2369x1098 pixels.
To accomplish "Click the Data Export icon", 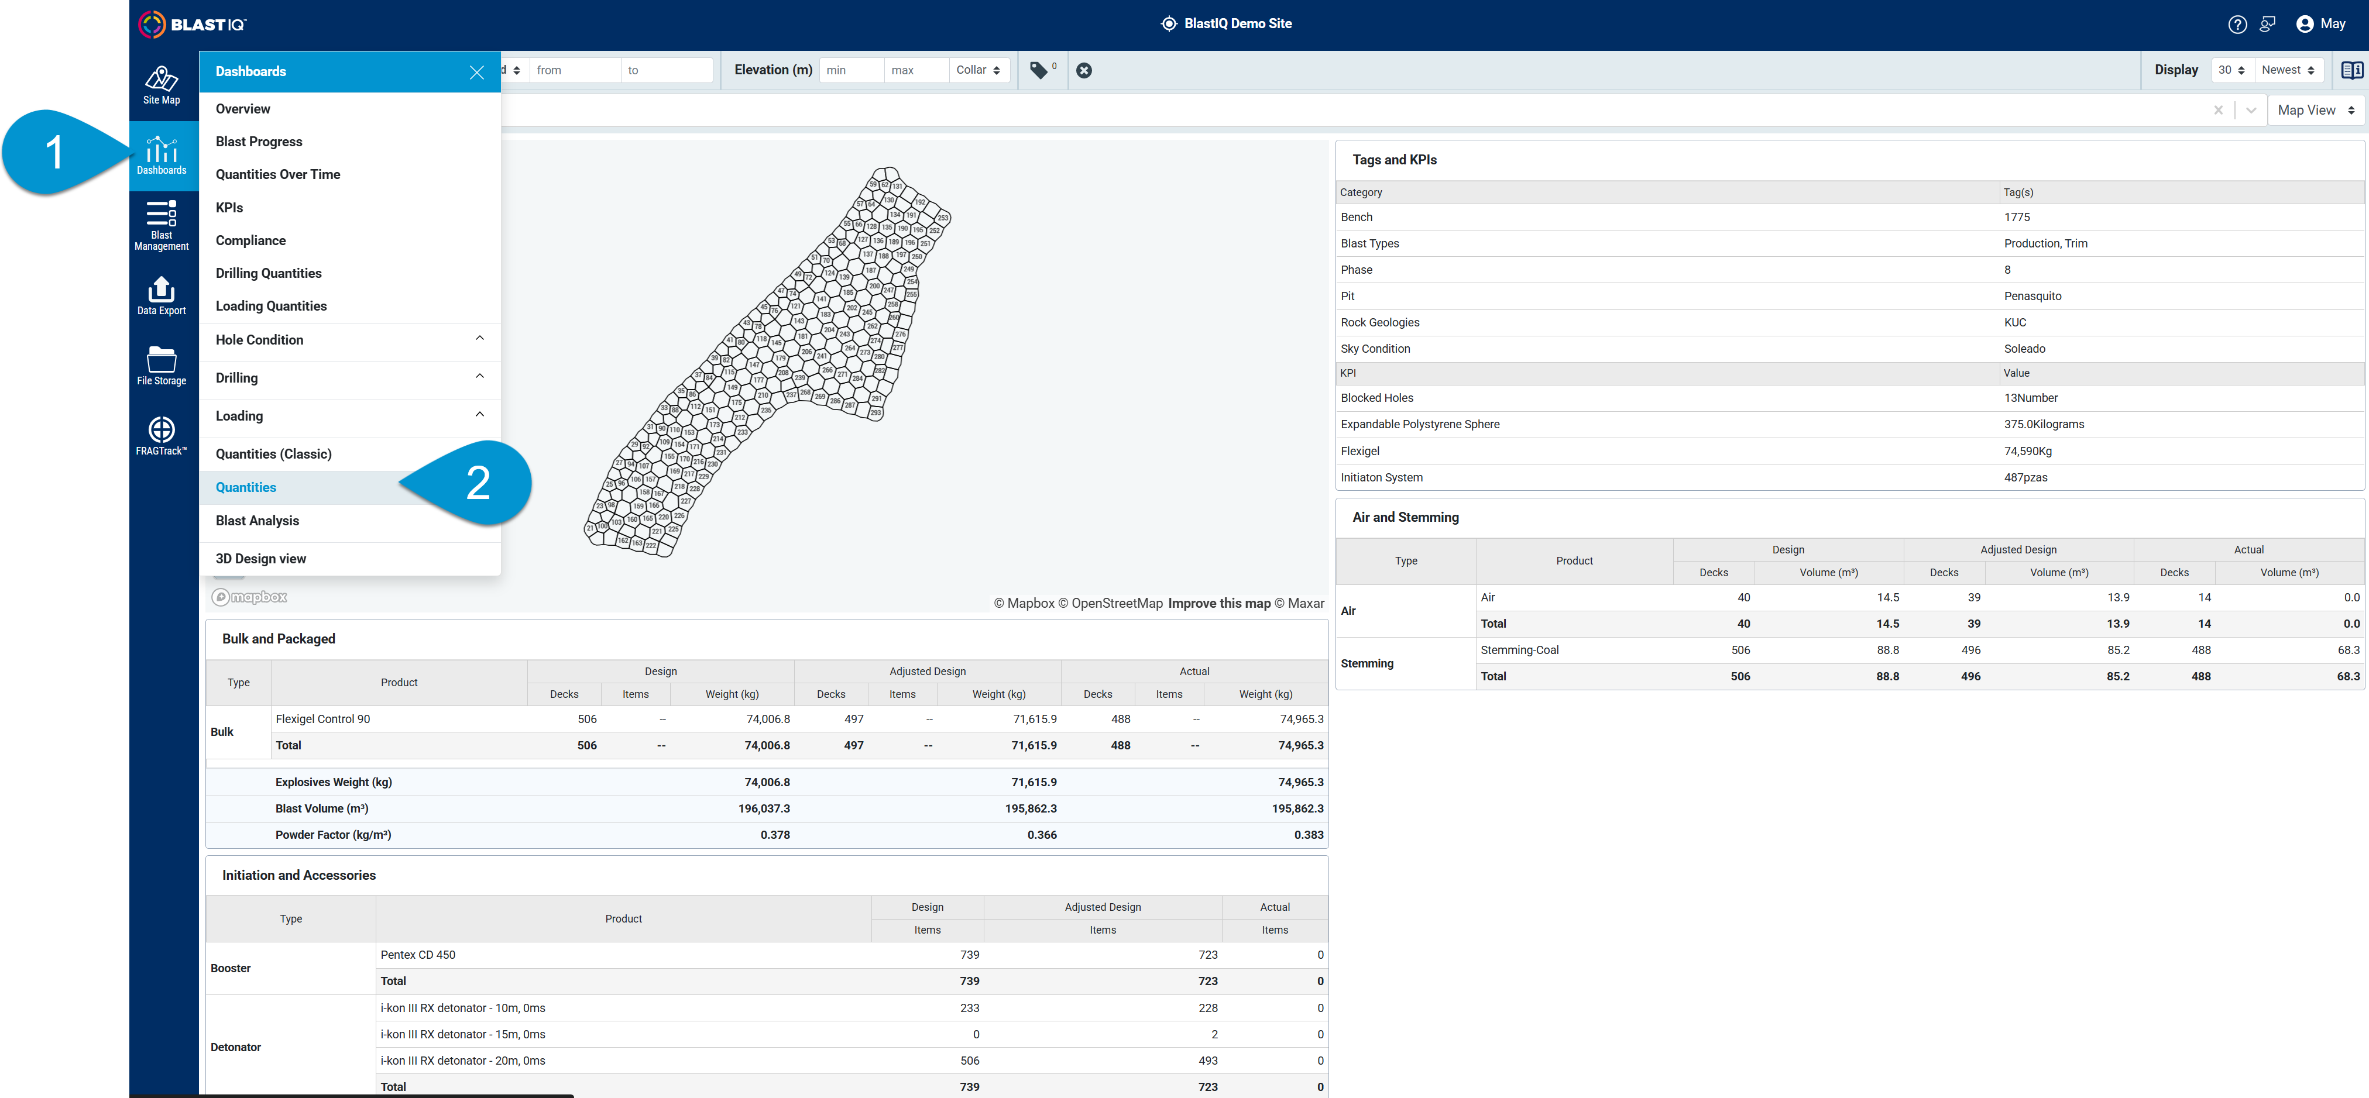I will (x=162, y=296).
